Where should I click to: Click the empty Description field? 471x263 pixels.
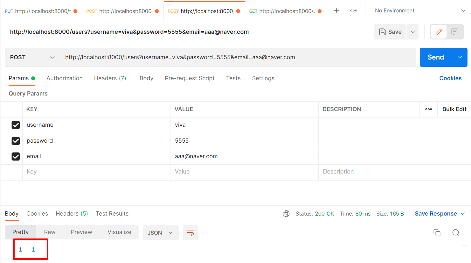(x=394, y=172)
